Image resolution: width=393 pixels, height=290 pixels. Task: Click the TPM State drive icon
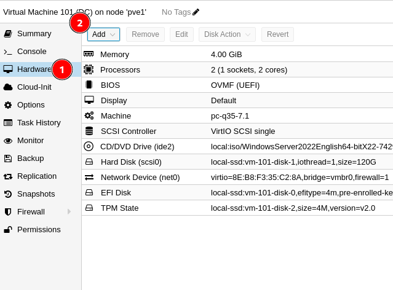89,208
